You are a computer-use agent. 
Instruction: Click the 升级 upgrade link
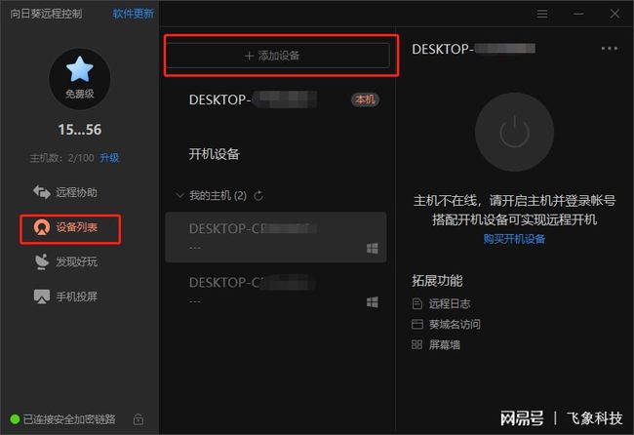109,158
